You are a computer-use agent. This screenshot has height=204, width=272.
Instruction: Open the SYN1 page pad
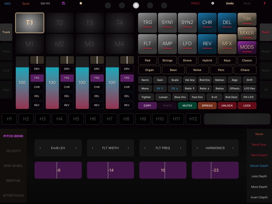167,23
